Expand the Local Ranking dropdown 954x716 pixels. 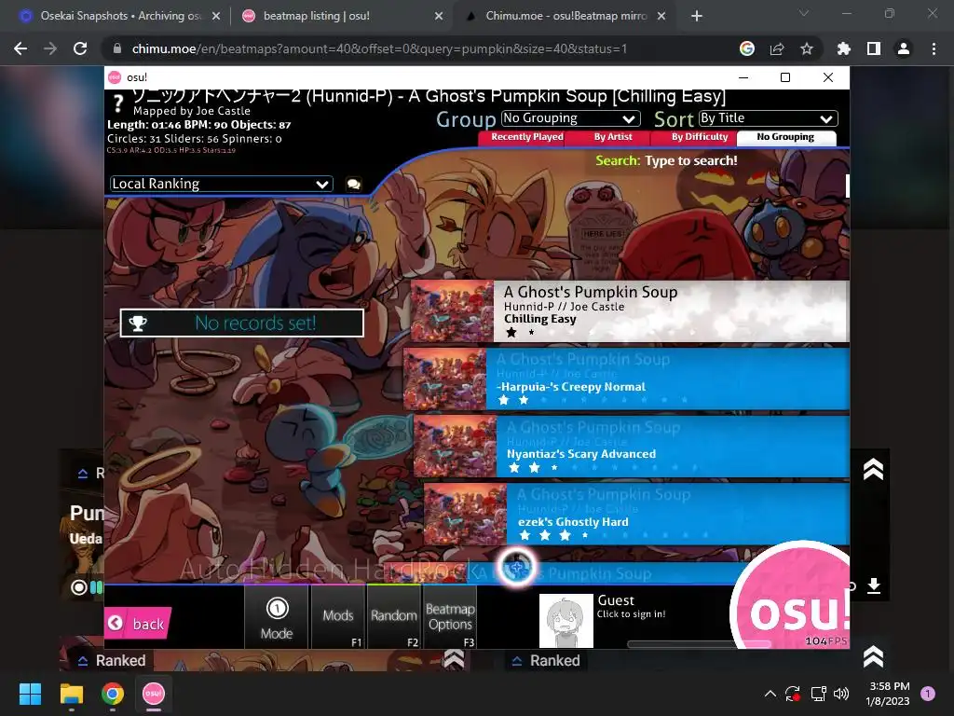[221, 184]
